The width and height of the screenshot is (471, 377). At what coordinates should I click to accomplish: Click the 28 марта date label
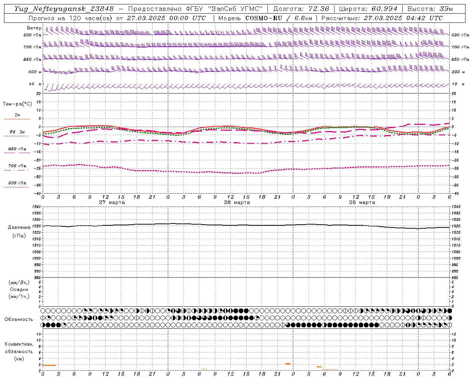pos(237,202)
